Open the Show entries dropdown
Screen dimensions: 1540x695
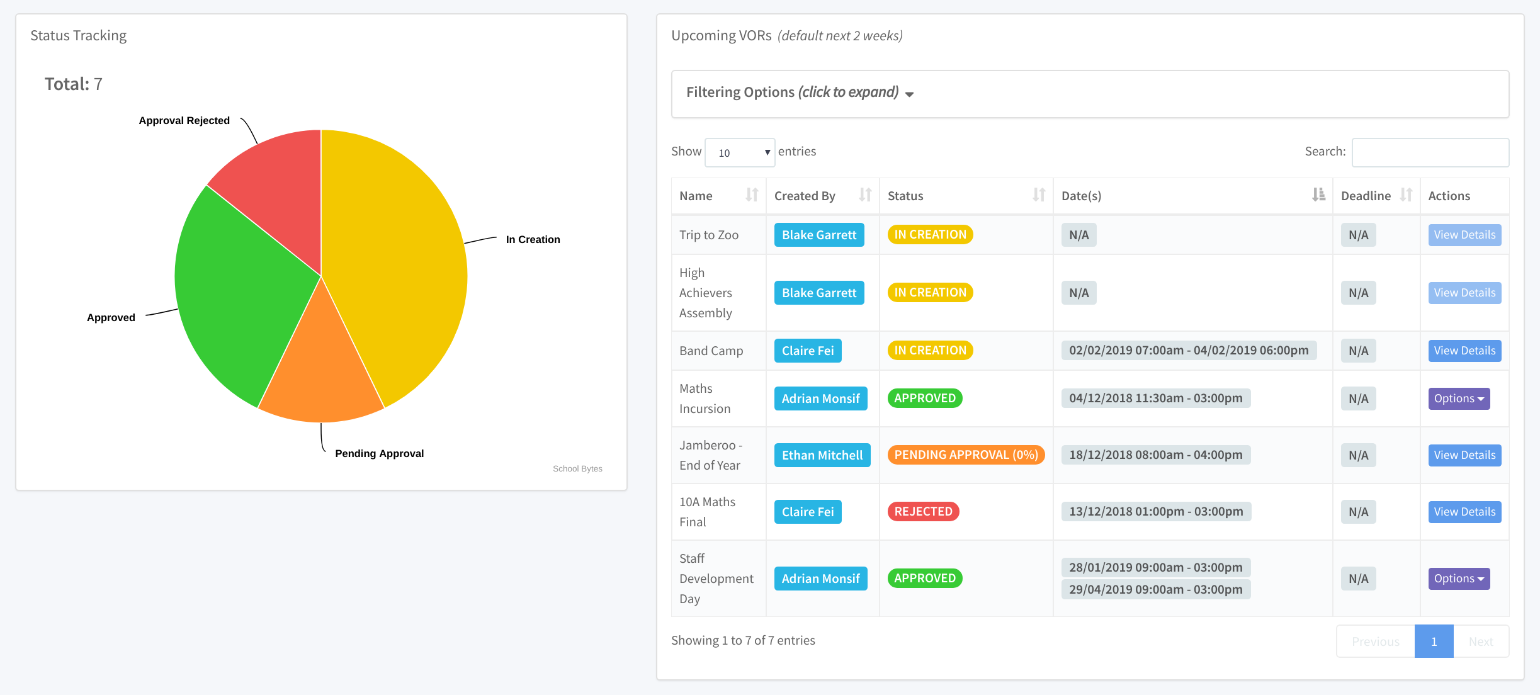(x=740, y=152)
